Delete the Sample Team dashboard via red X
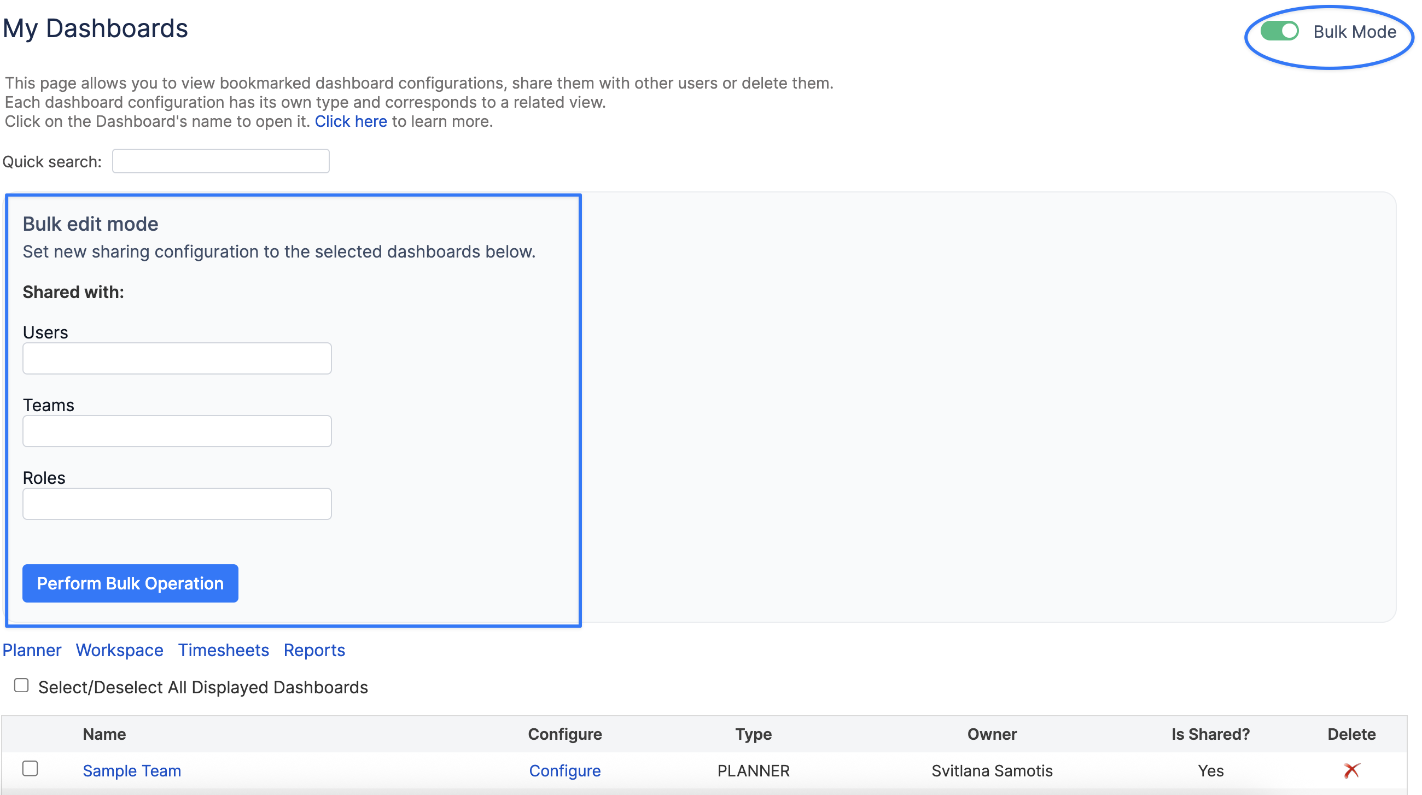This screenshot has height=795, width=1422. pyautogui.click(x=1351, y=770)
